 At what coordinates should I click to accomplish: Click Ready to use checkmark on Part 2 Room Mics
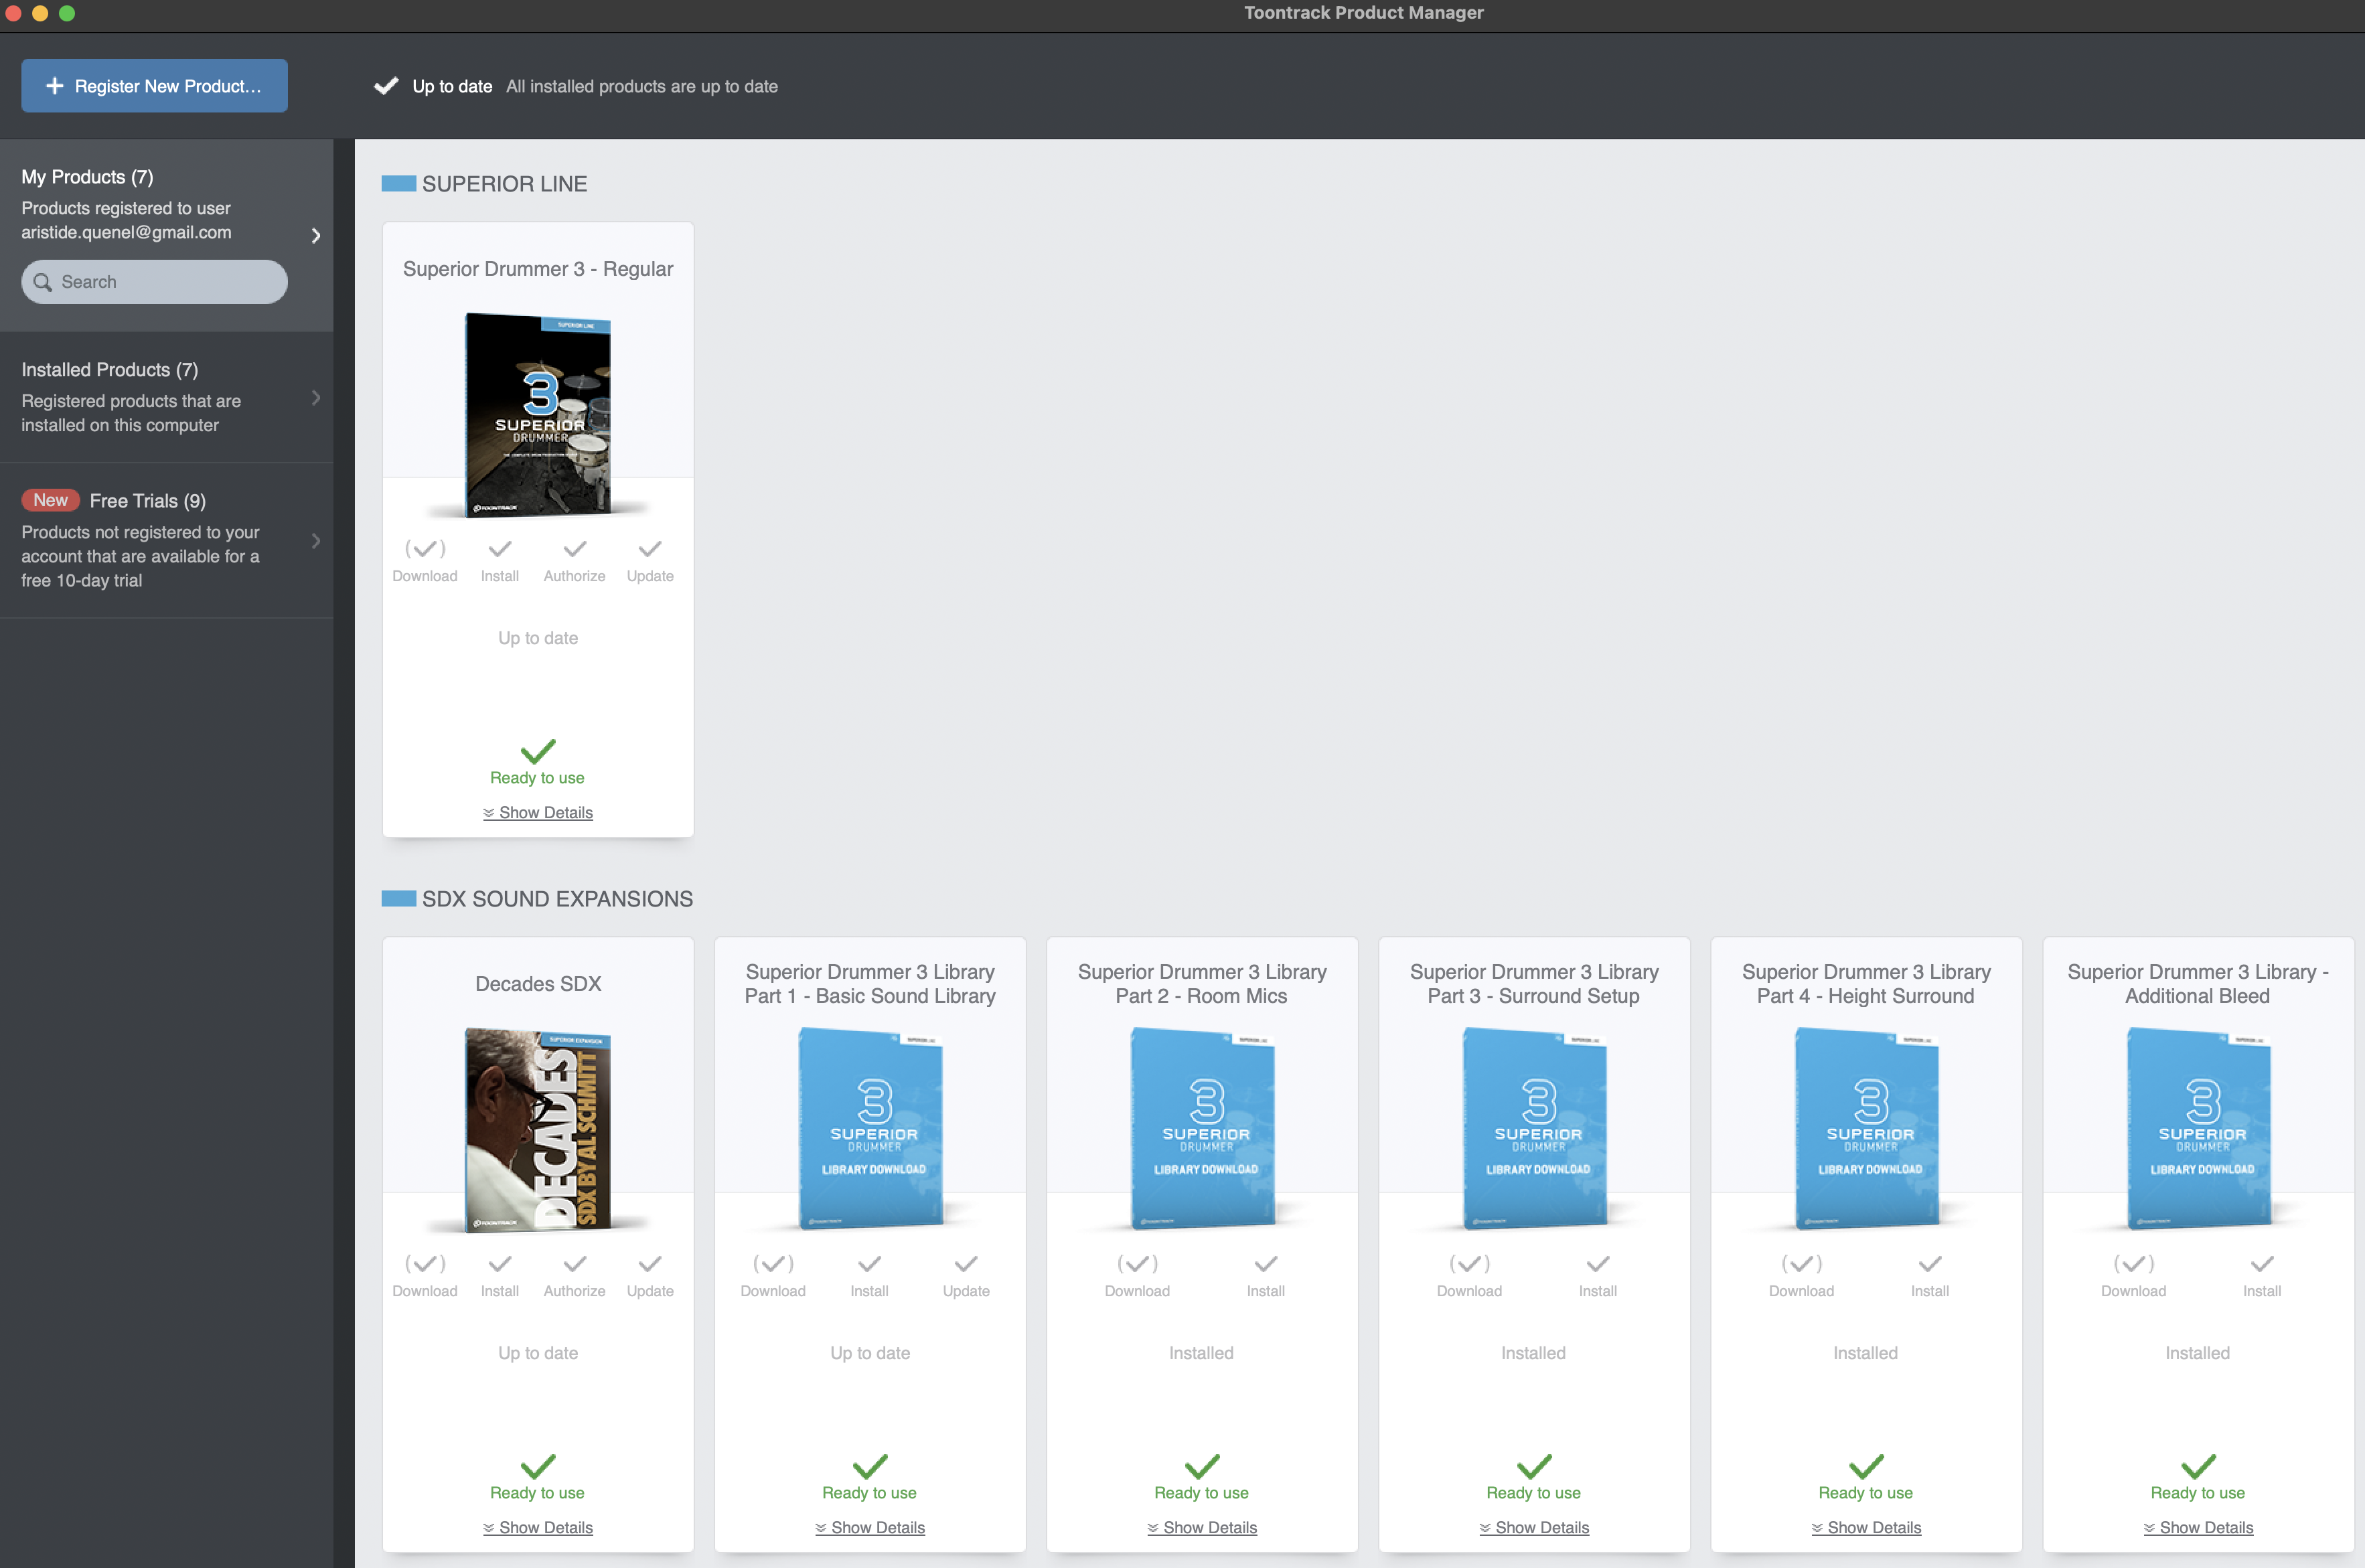tap(1202, 1466)
